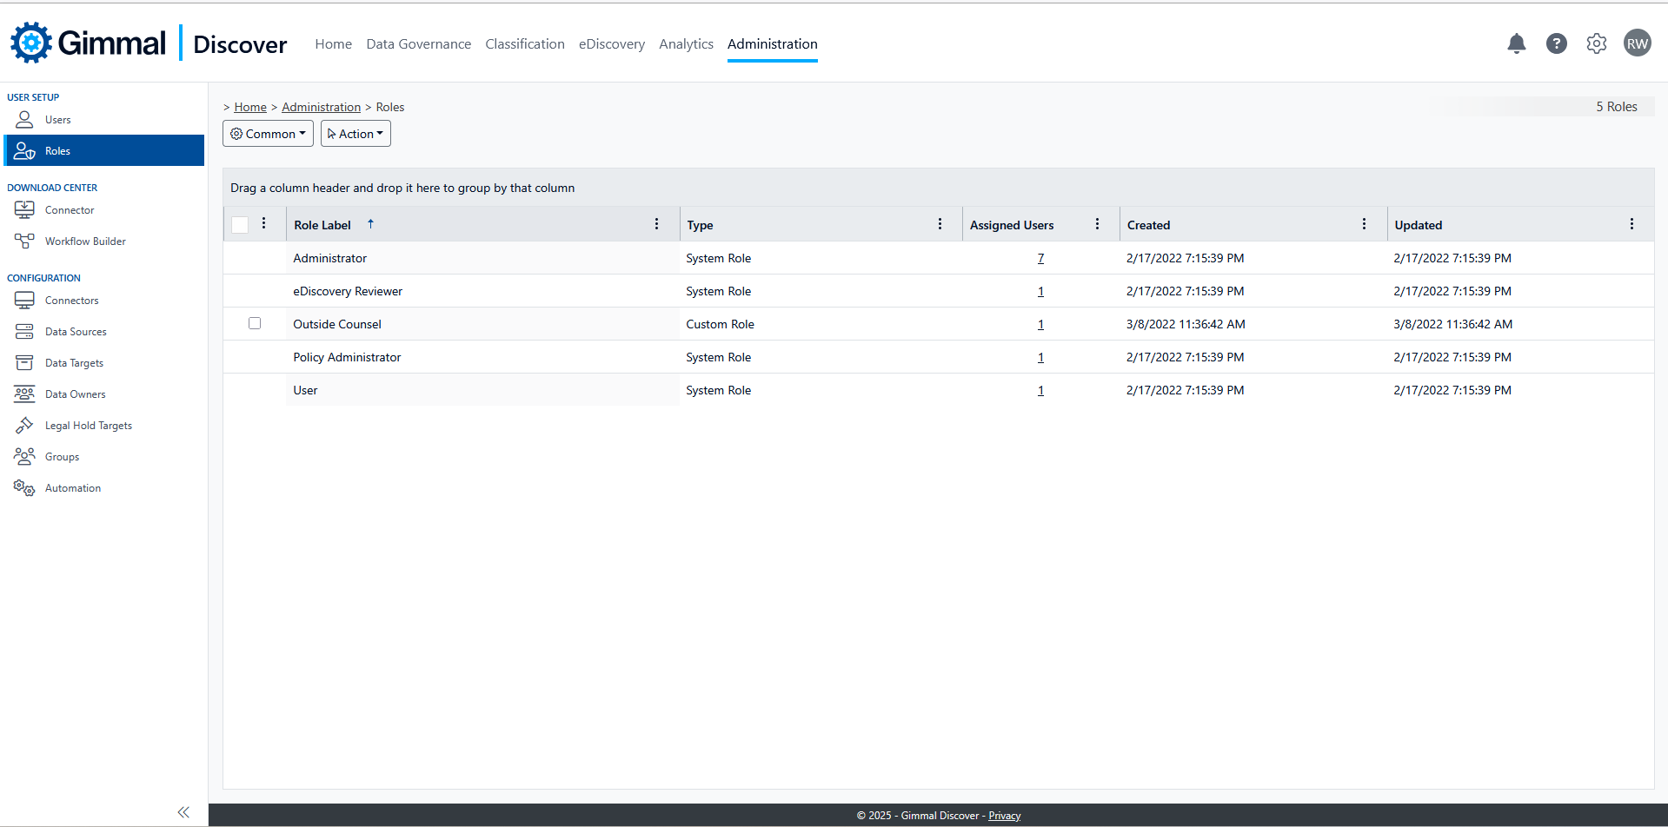The height and width of the screenshot is (827, 1668).
Task: Open the Automation configuration page
Action: pos(73,488)
